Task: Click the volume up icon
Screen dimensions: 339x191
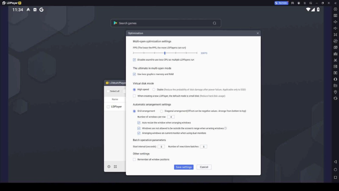Action: click(335, 22)
